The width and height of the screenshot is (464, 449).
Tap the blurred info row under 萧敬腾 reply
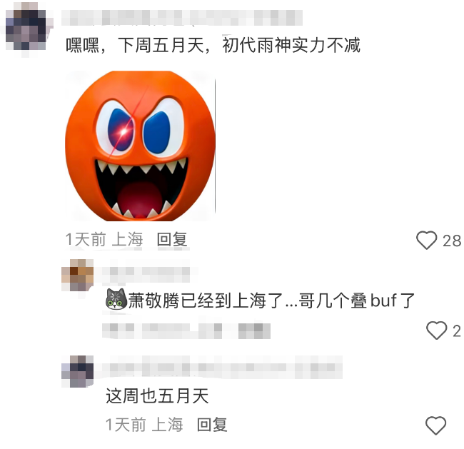(x=186, y=331)
